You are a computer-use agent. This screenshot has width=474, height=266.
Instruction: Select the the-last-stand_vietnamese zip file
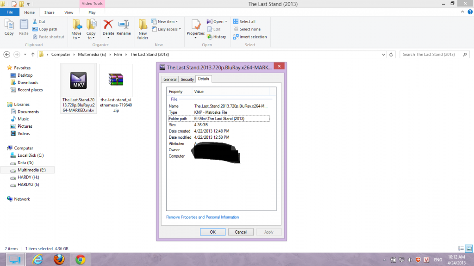[116, 88]
